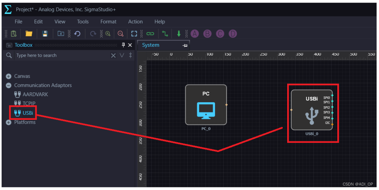This screenshot has width=379, height=190.
Task: Select AARDVARK adaptor in Toolbox
Action: point(31,94)
